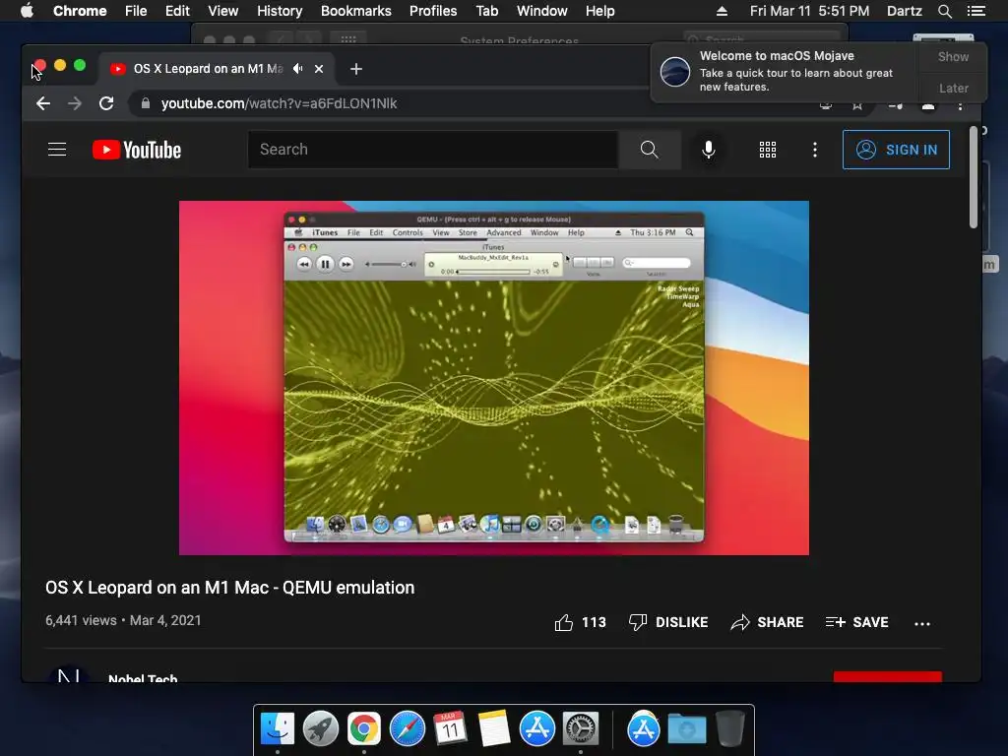Close the OS X Leopard tab
This screenshot has height=756, width=1008.
(319, 69)
